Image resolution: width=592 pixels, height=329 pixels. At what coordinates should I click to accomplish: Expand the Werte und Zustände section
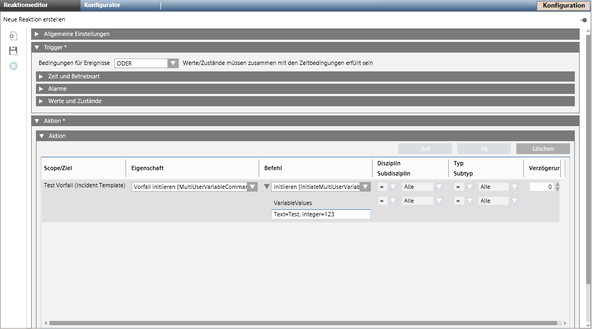coord(41,101)
